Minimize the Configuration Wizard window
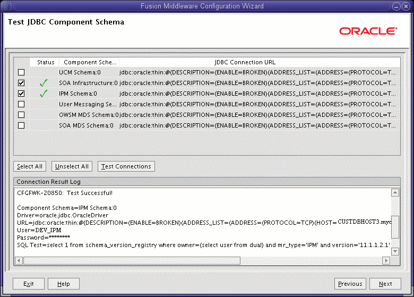 pos(396,6)
